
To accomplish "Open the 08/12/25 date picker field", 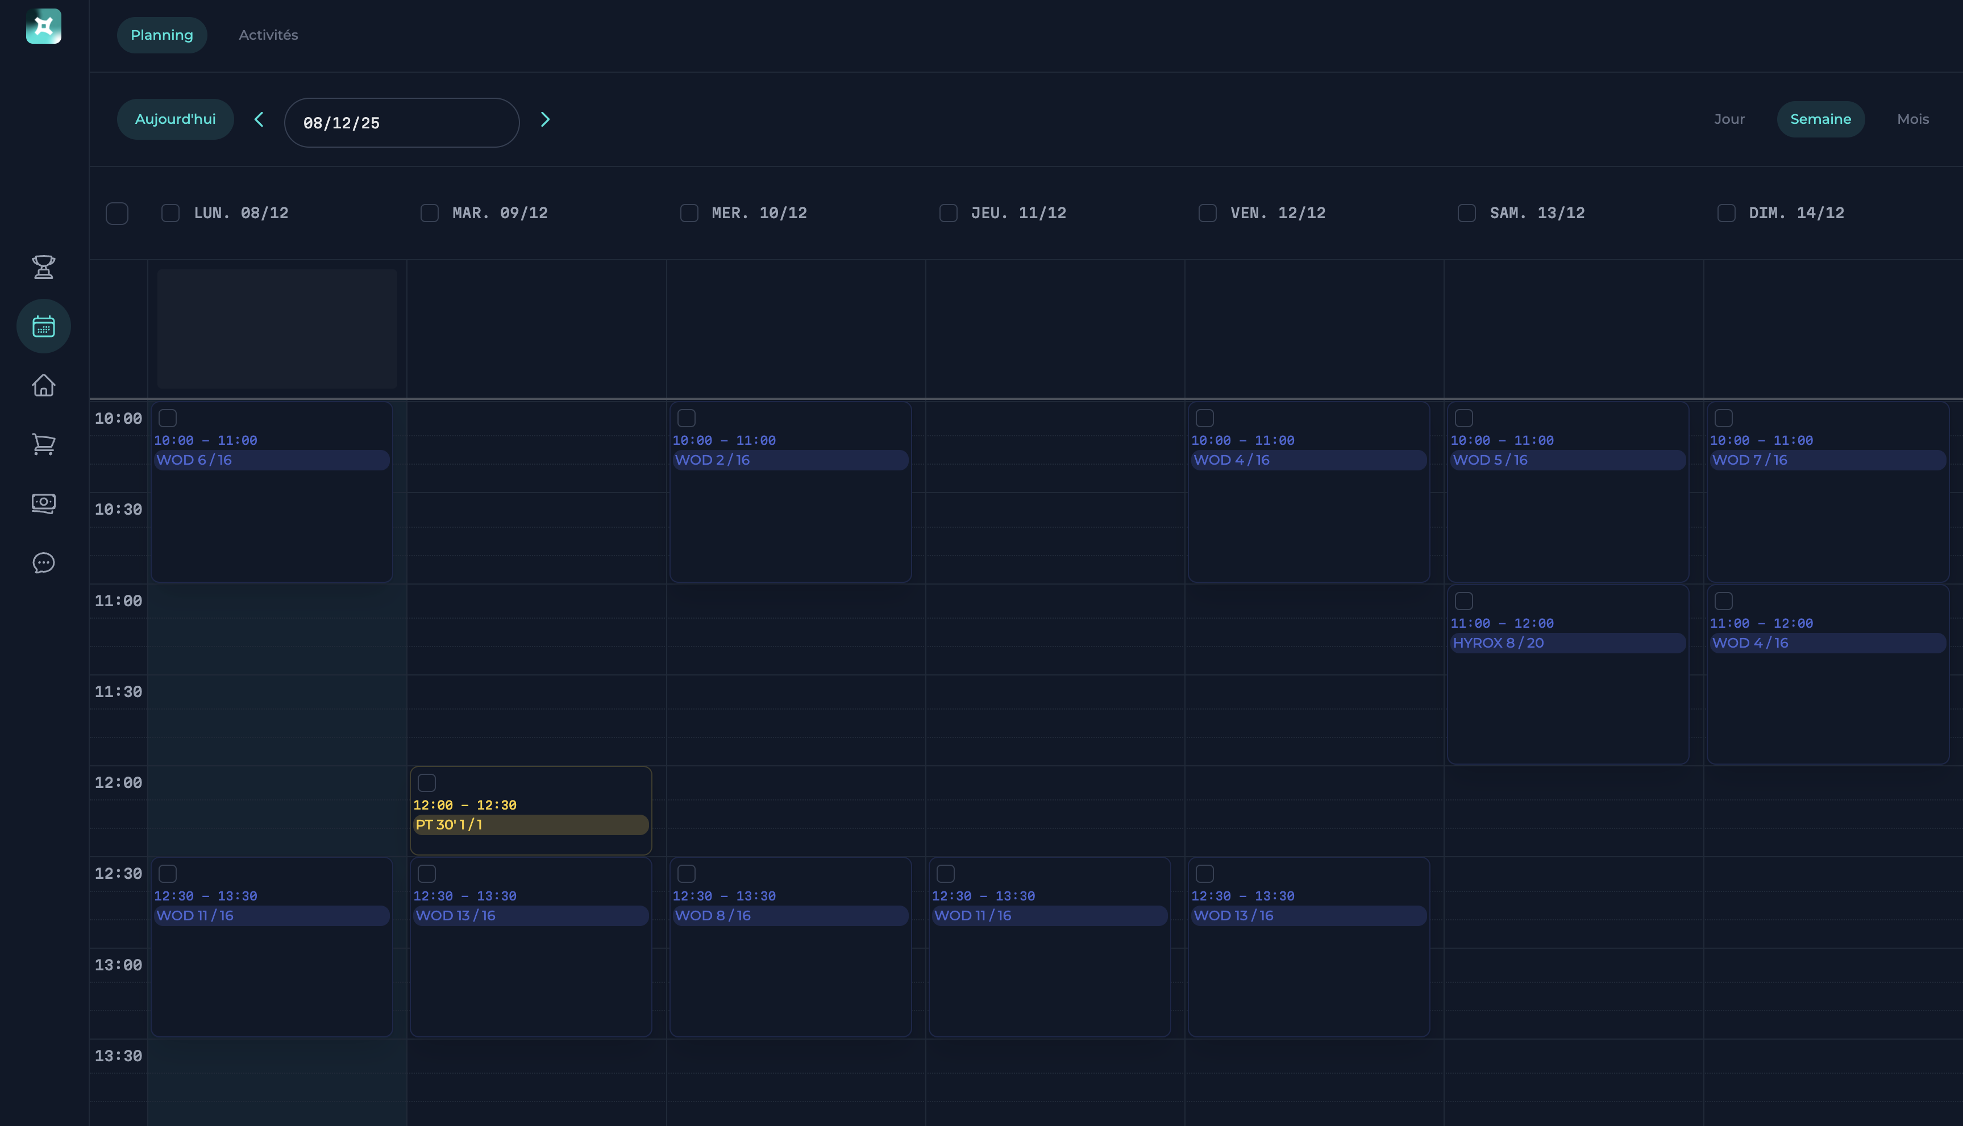I will (401, 122).
